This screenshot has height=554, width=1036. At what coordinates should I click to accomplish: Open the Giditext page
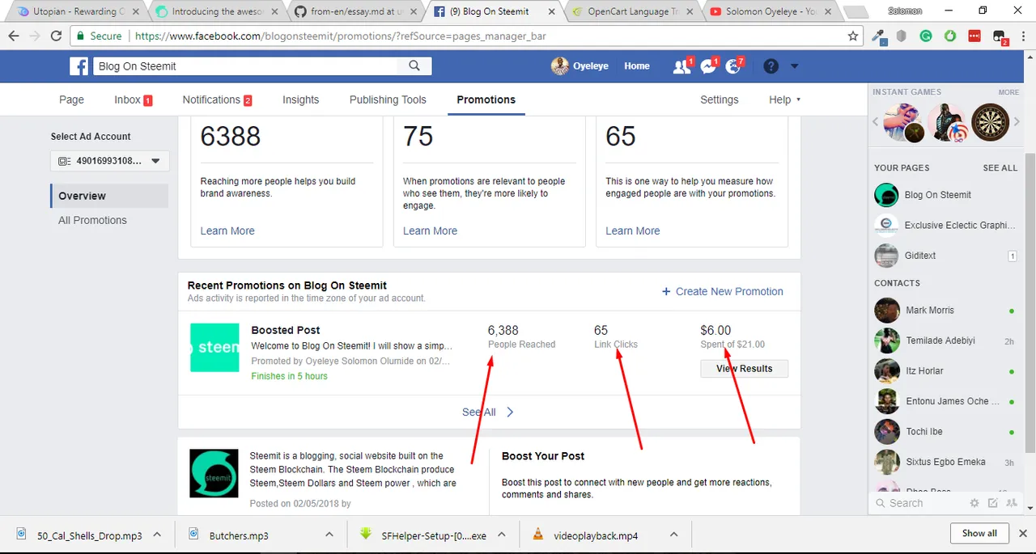[945, 256]
